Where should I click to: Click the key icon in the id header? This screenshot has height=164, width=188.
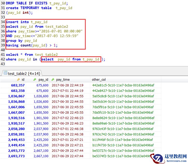18,80
